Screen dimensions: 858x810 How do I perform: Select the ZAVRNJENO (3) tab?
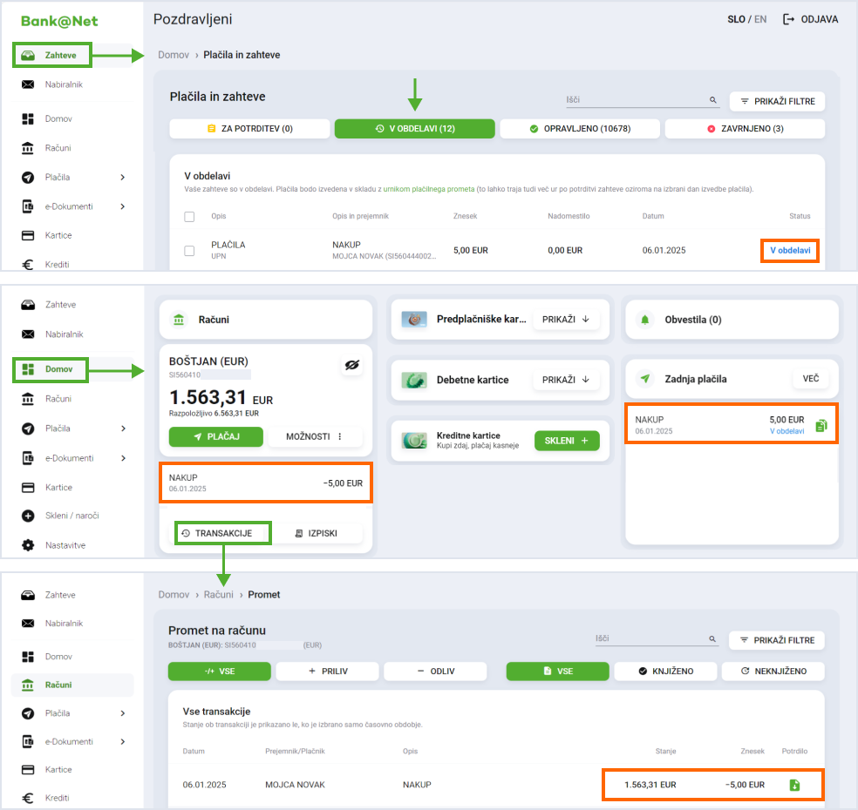pos(745,129)
